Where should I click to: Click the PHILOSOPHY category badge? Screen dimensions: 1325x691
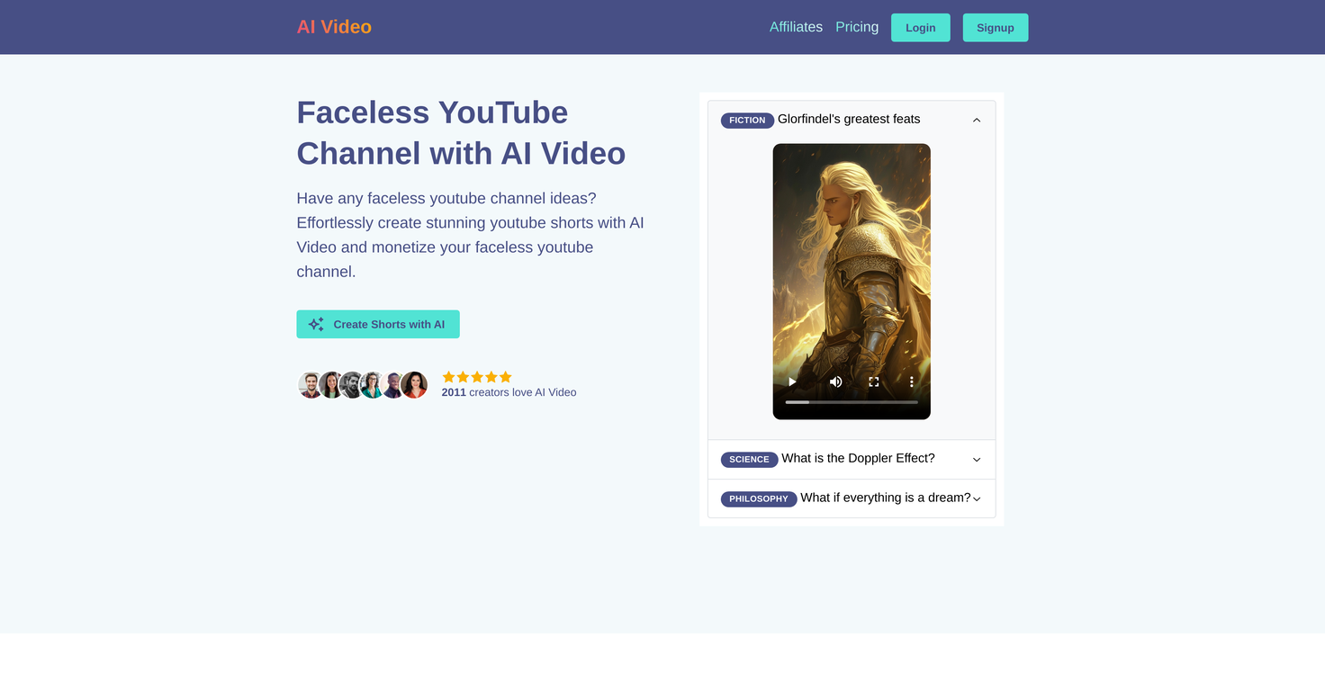759,498
